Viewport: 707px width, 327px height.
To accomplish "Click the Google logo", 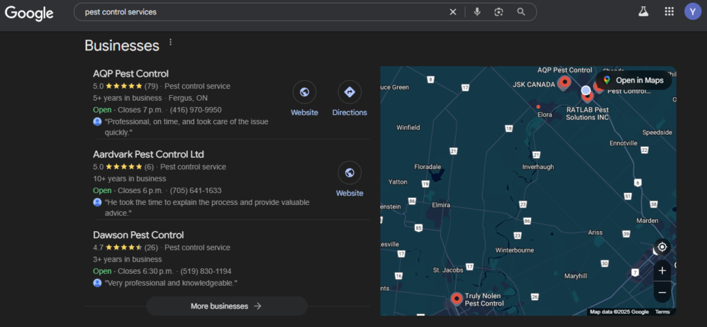I will (x=29, y=12).
